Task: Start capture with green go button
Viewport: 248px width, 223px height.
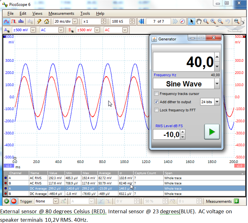Action: (7, 201)
